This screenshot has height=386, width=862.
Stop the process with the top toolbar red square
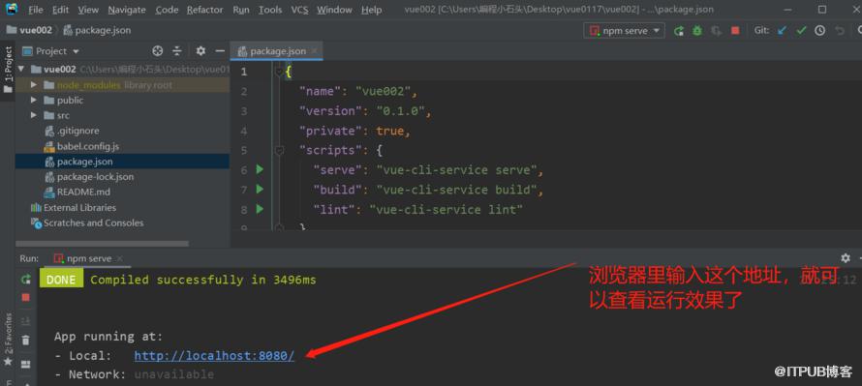(x=735, y=31)
